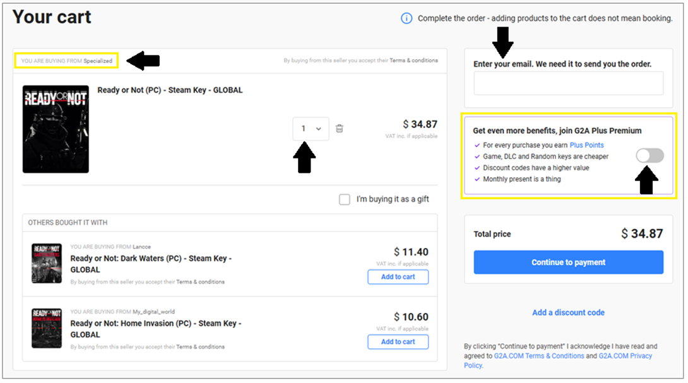
Task: Add Dark Waters DLC to cart
Action: tap(398, 277)
